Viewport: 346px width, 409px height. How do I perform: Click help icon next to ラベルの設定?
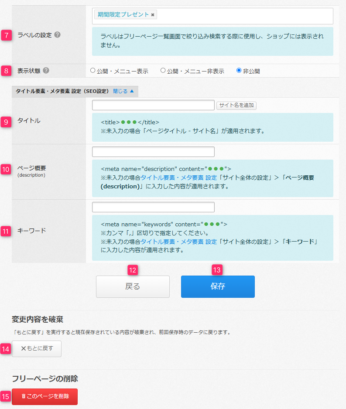(x=58, y=35)
